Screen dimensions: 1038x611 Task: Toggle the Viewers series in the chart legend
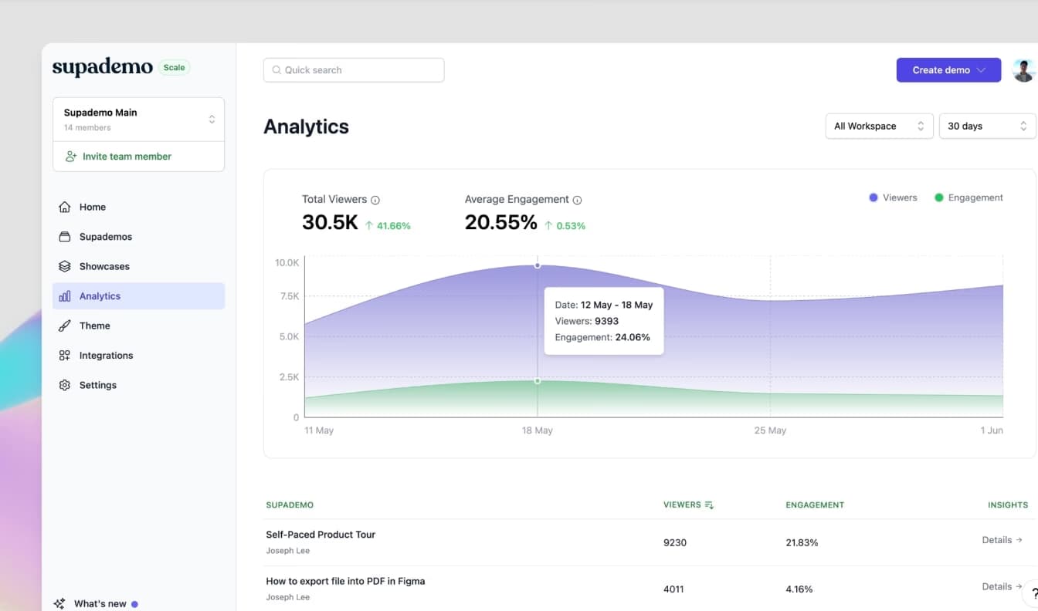893,197
